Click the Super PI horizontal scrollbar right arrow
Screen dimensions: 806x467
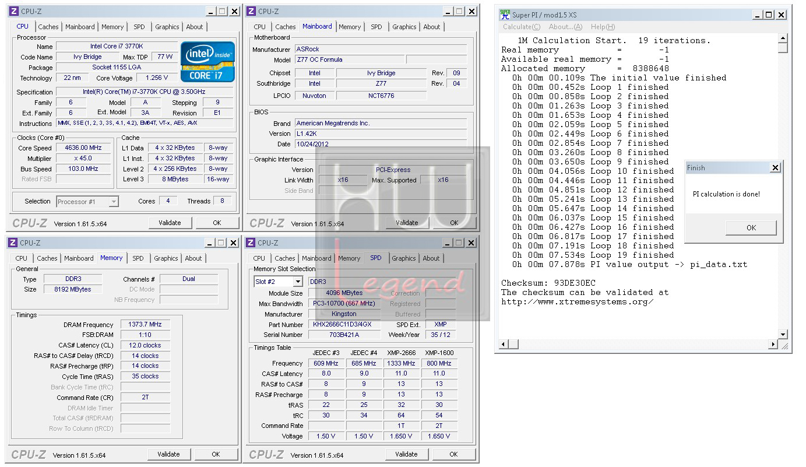(773, 345)
